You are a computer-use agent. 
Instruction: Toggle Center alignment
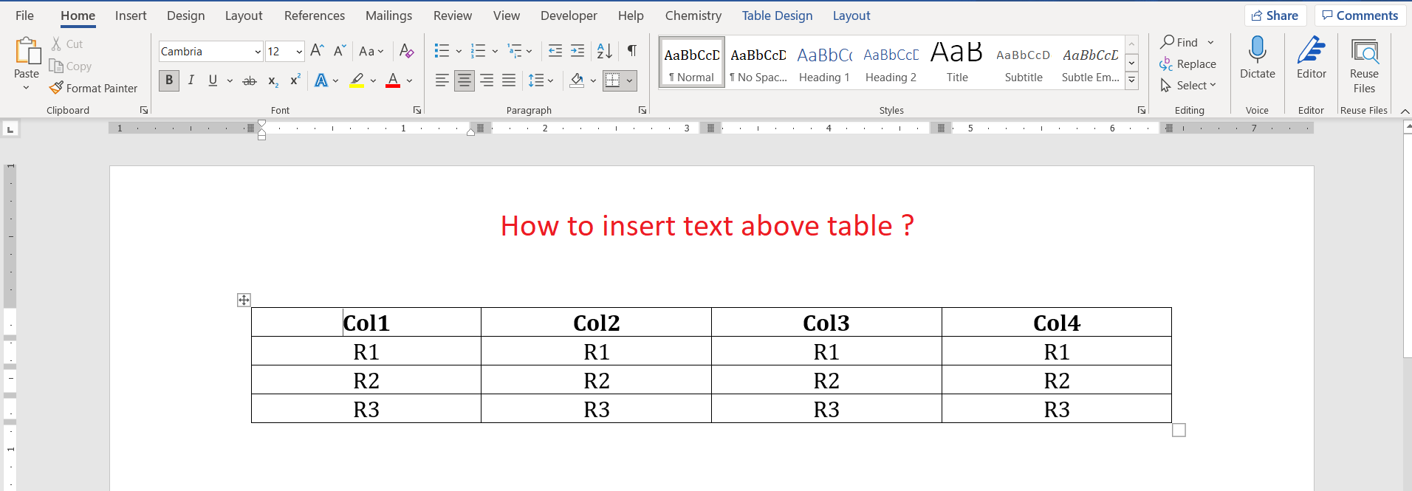pos(464,80)
